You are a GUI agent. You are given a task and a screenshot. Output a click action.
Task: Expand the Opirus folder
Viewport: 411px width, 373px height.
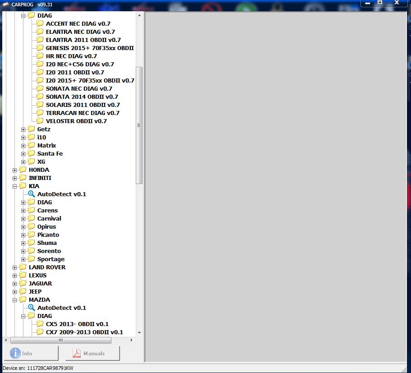coord(23,227)
